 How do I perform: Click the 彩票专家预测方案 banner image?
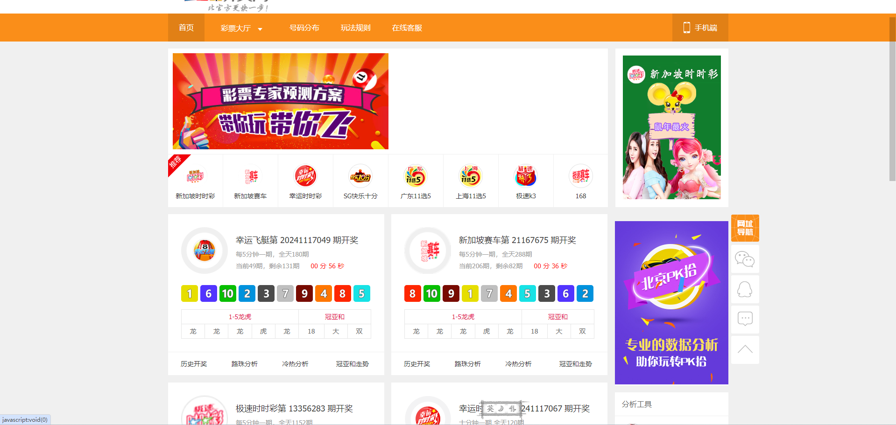[x=281, y=101]
